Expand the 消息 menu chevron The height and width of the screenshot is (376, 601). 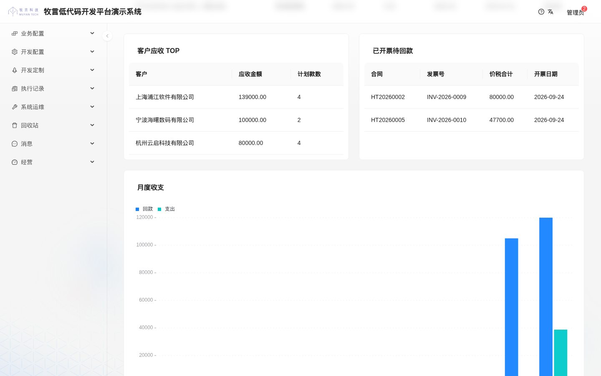pyautogui.click(x=92, y=144)
